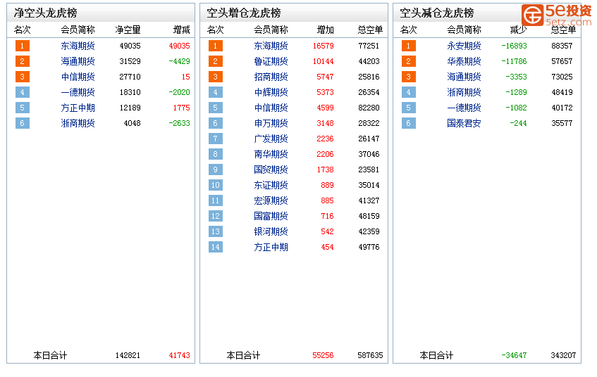Open 海通期货 in 空头减仓龙虎榜
This screenshot has width=597, height=377.
coord(464,77)
